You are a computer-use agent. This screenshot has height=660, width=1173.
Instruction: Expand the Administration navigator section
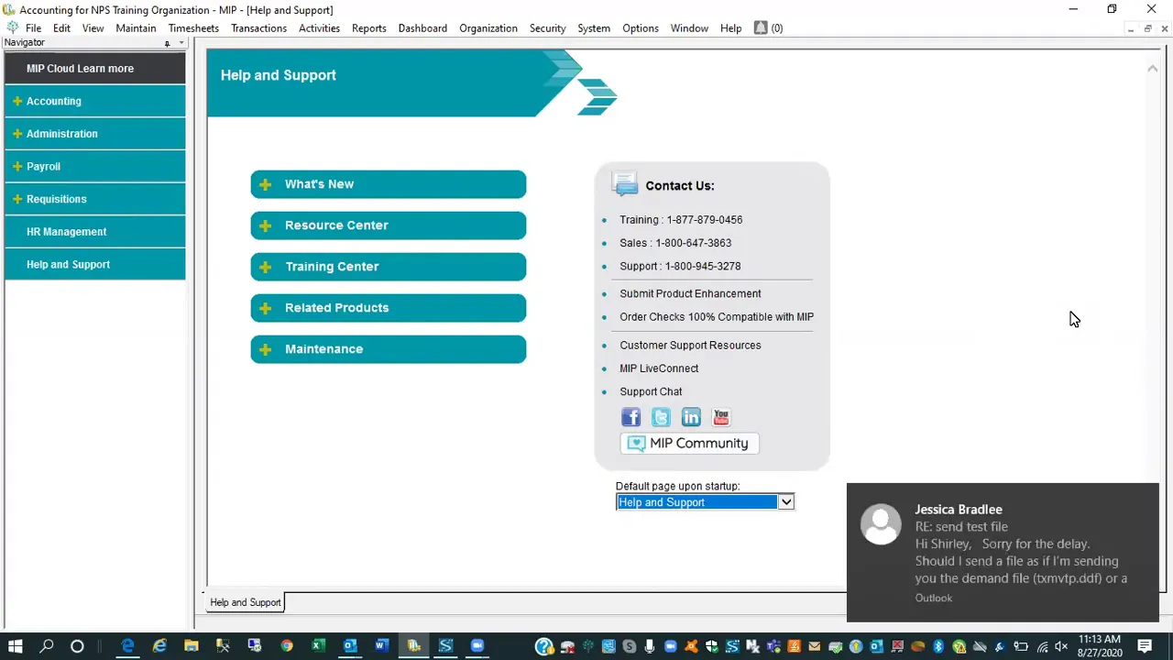tap(95, 134)
